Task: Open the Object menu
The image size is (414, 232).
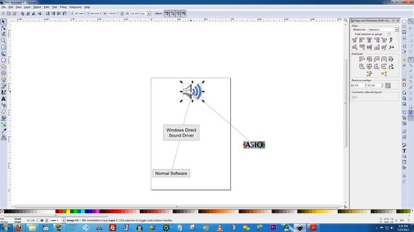Action: tap(37, 7)
